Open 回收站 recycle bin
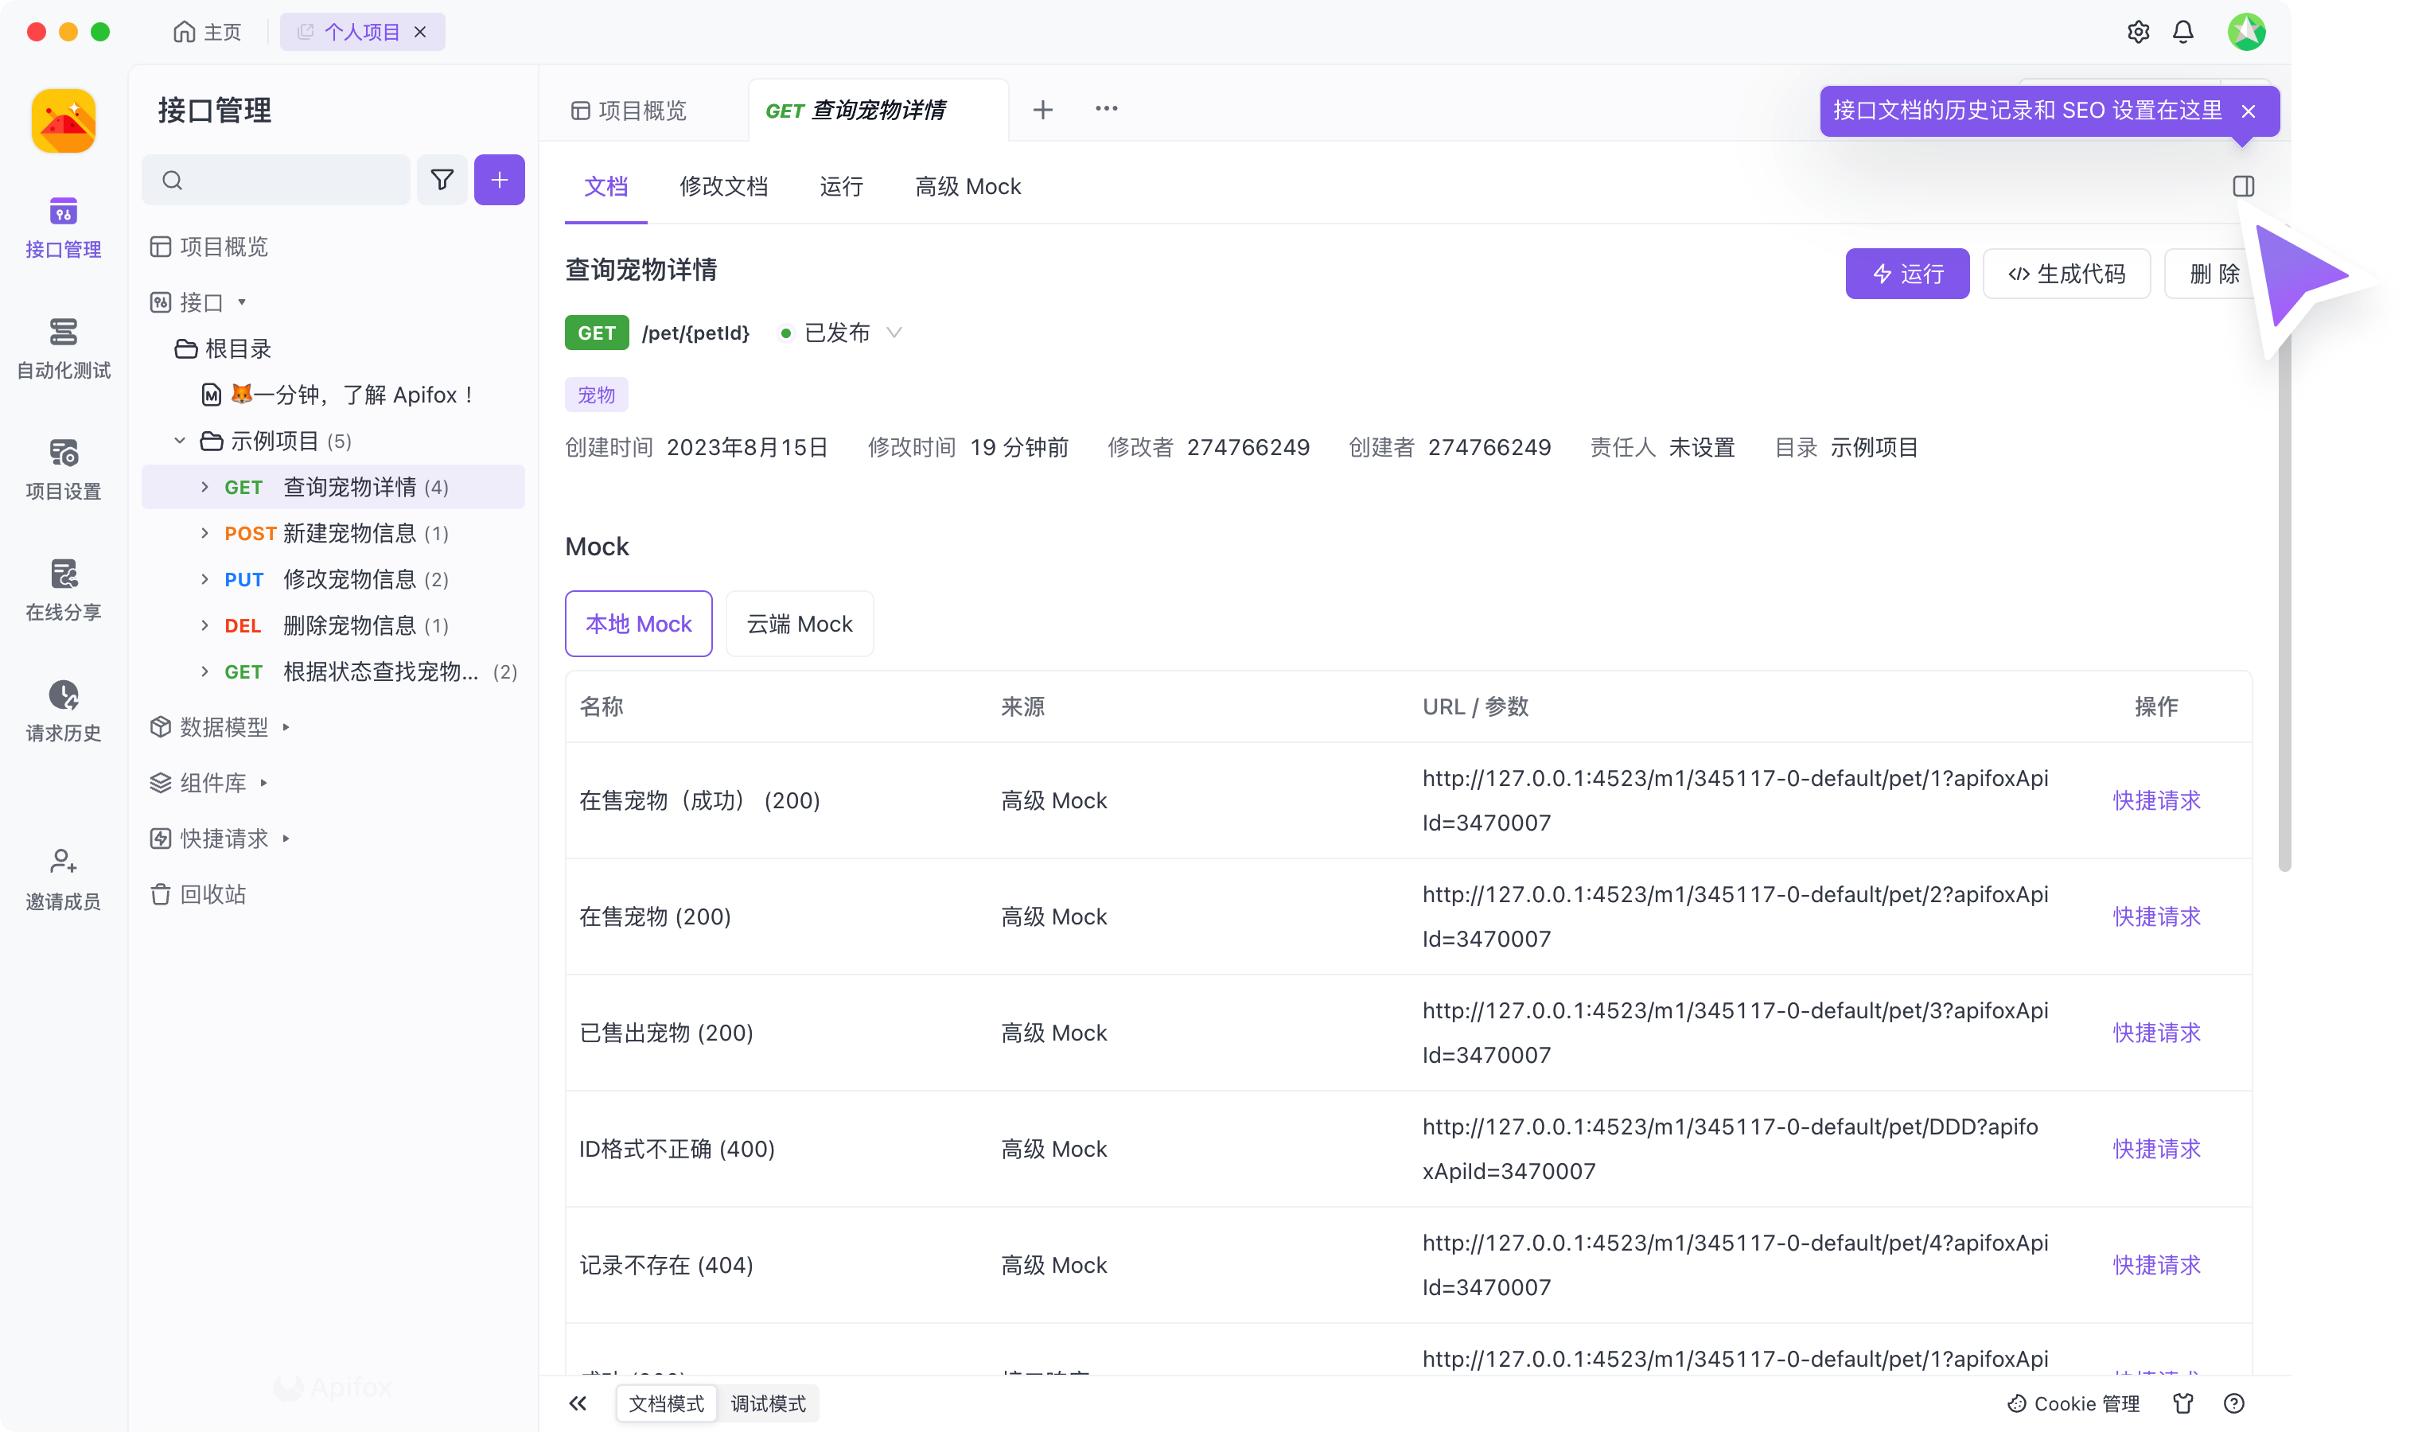 pos(199,893)
